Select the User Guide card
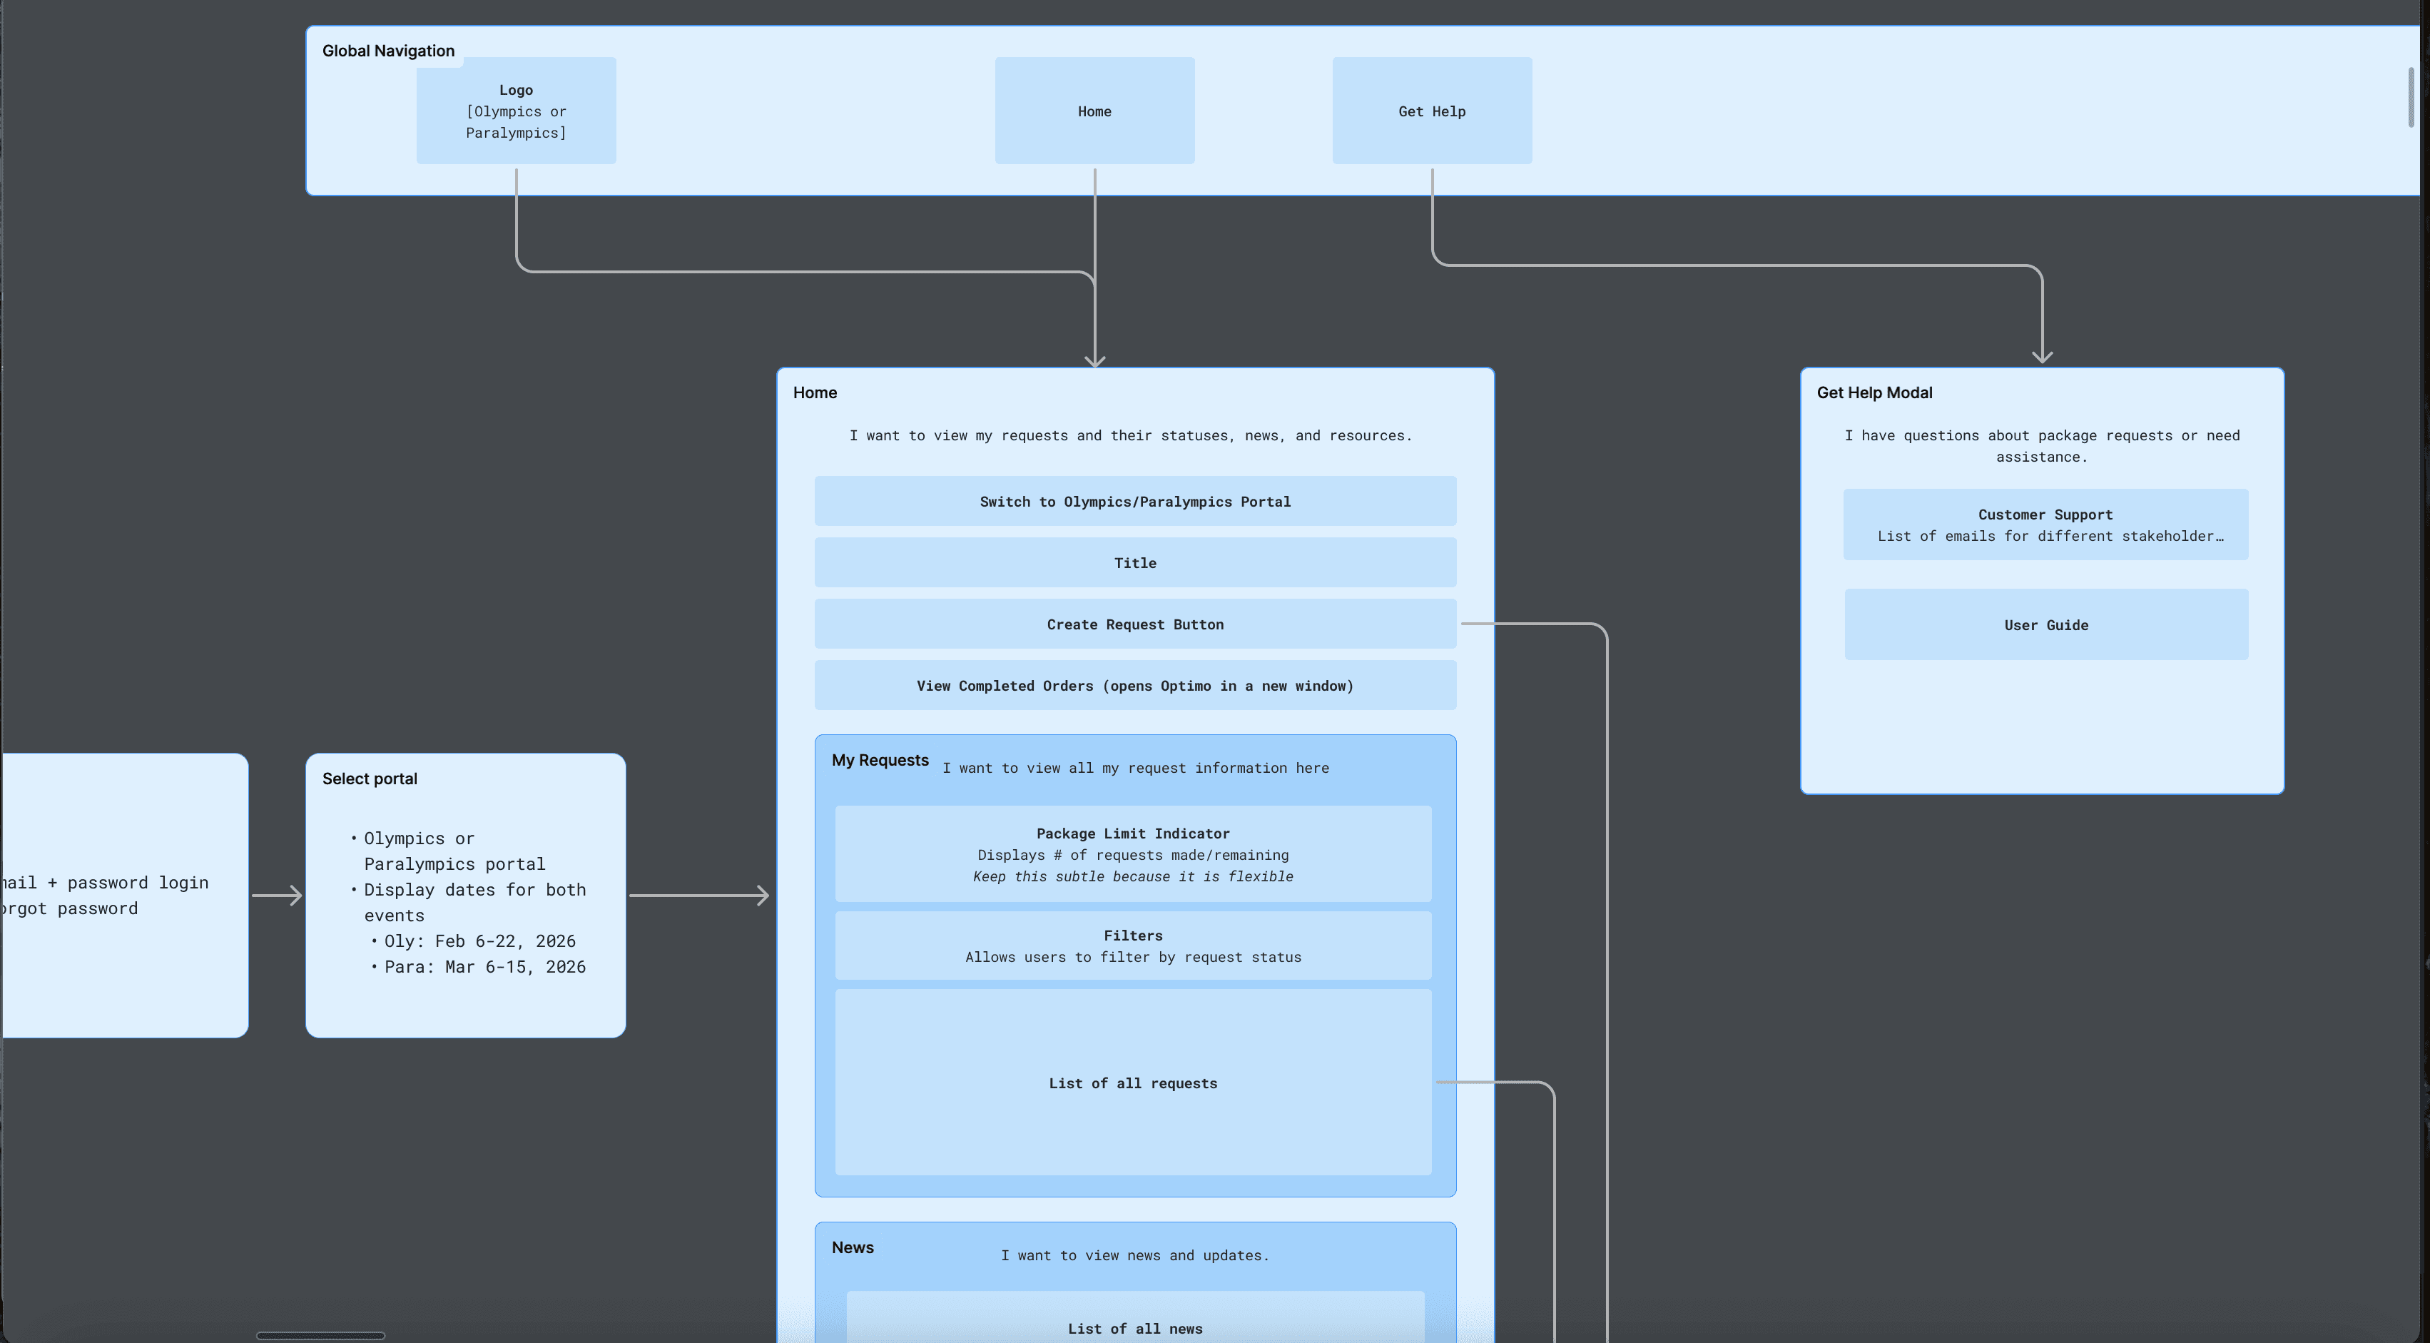This screenshot has width=2430, height=1343. click(x=2045, y=624)
